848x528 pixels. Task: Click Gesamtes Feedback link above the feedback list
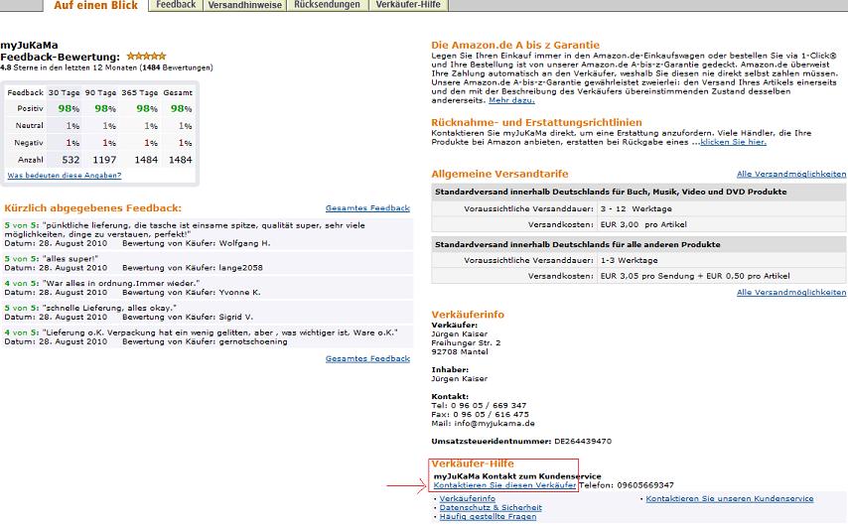[x=367, y=208]
